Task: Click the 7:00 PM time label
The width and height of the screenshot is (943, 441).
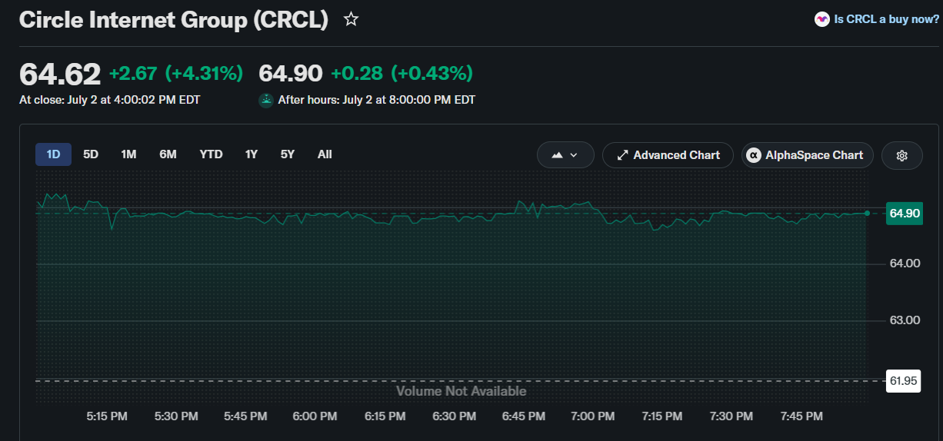Action: pyautogui.click(x=593, y=416)
